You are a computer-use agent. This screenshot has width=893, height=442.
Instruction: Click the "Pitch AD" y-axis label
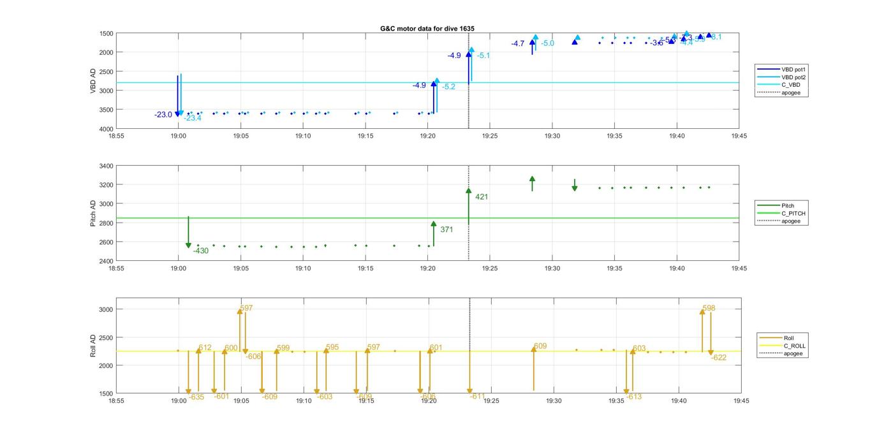(93, 213)
